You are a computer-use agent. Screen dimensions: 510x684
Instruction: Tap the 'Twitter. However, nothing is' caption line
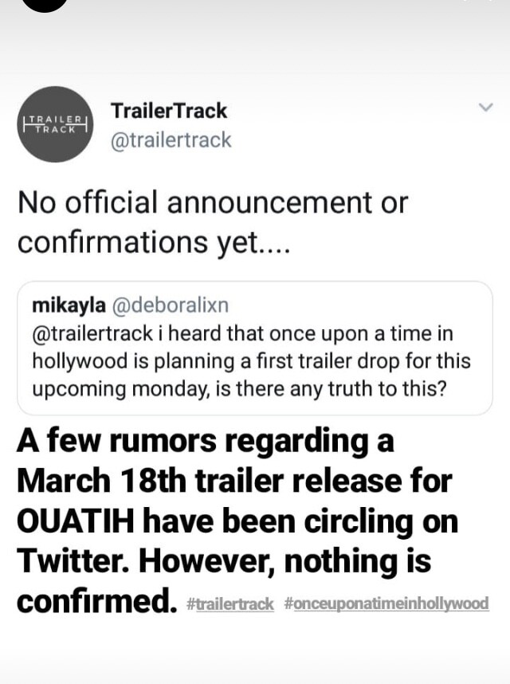[224, 561]
